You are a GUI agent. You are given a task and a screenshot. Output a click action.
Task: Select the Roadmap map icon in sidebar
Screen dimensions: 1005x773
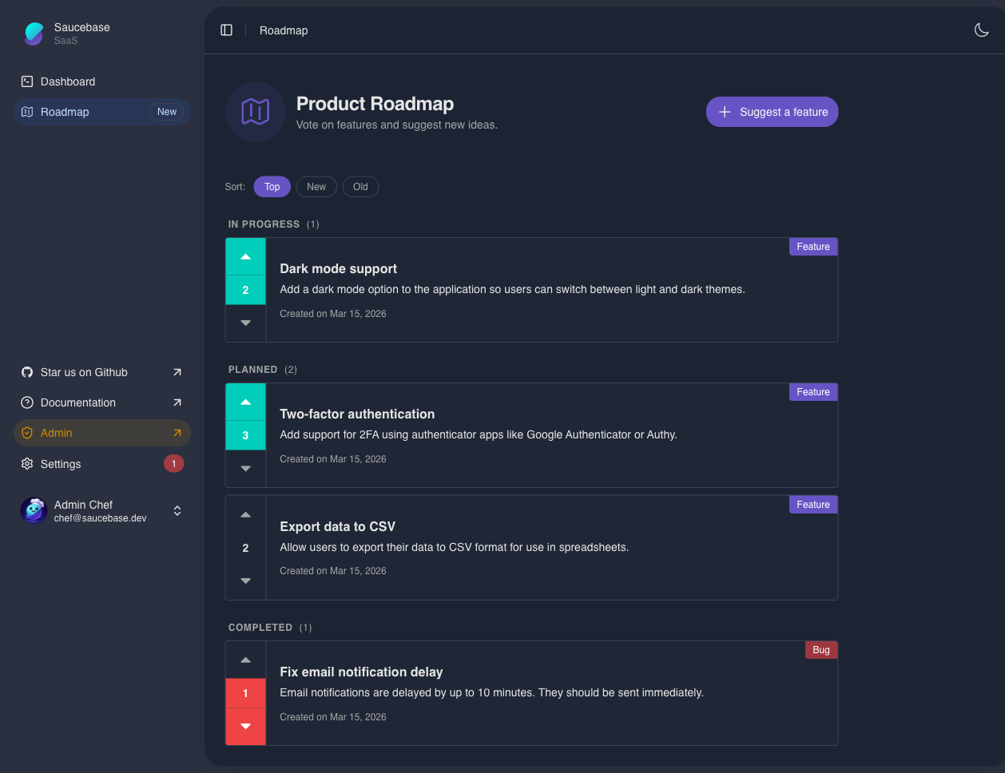click(x=27, y=112)
